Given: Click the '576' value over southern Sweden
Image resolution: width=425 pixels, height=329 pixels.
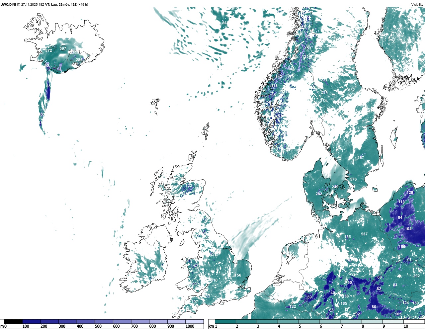Looking at the screenshot, I should [x=353, y=179].
